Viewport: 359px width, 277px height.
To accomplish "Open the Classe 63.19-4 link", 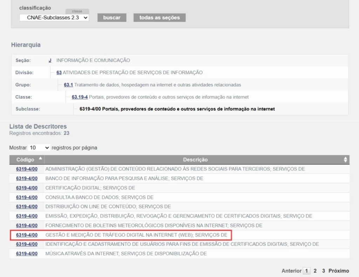I will click(80, 97).
